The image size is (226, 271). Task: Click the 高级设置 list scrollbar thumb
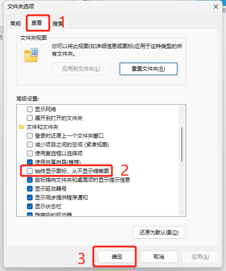182,144
